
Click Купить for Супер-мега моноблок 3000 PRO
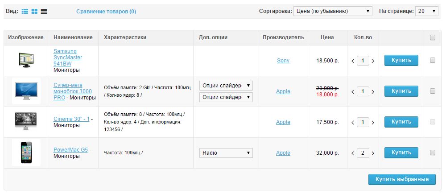point(401,91)
